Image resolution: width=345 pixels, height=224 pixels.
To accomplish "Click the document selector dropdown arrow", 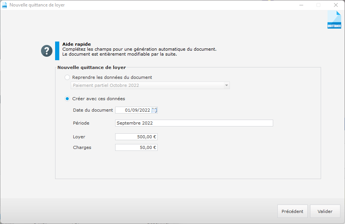I will coord(226,85).
